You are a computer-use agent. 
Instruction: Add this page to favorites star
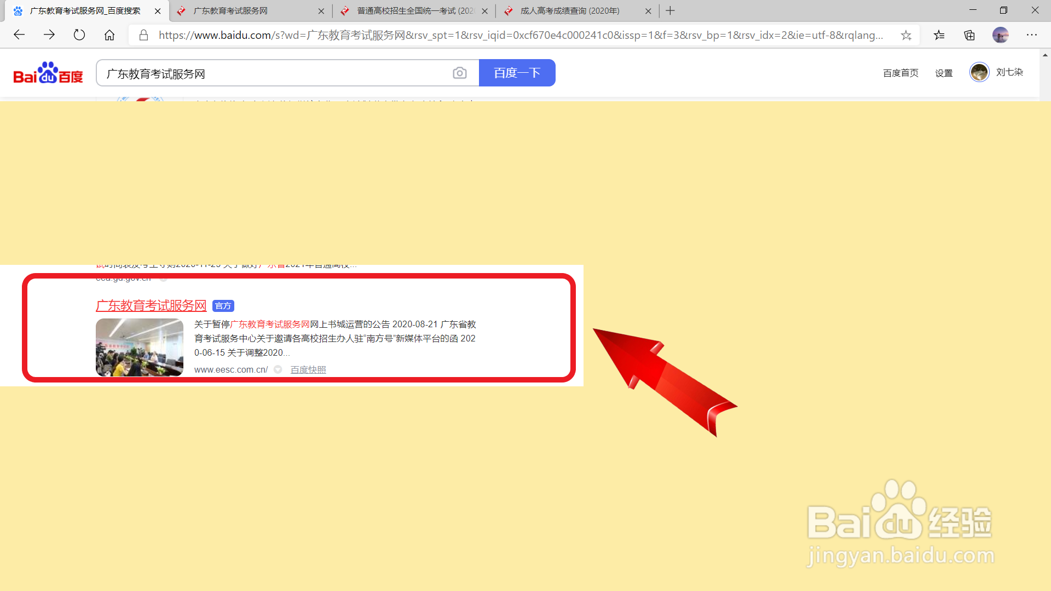coord(906,35)
